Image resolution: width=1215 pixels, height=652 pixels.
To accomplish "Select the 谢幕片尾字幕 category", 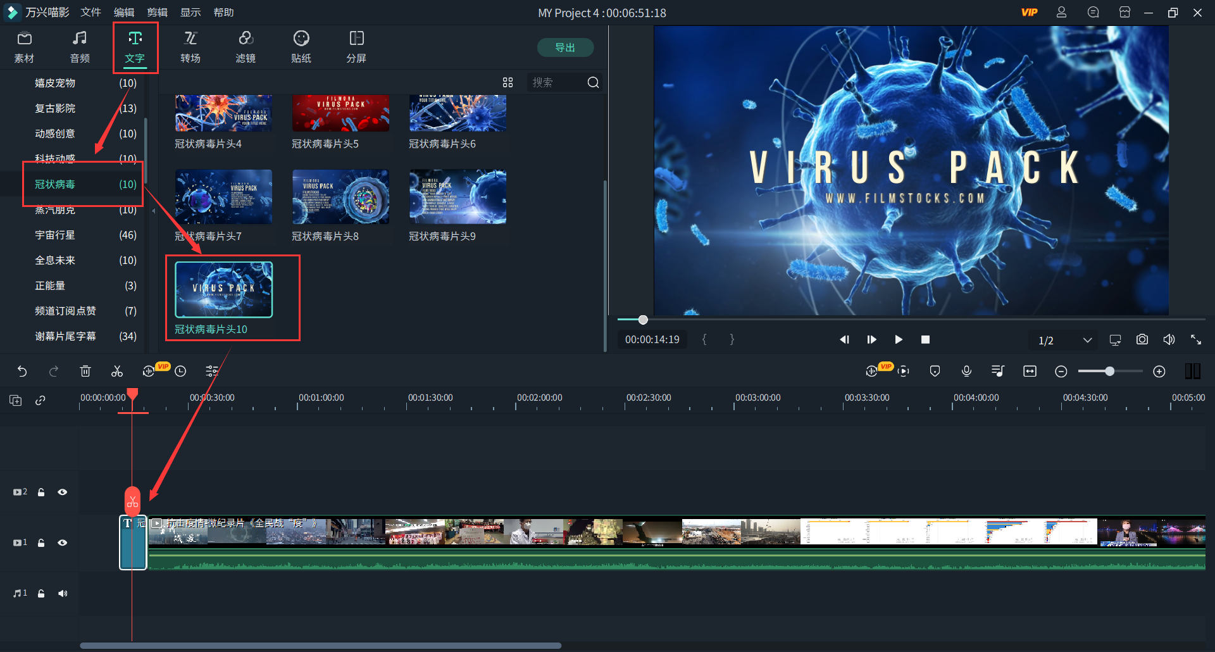I will pyautogui.click(x=85, y=336).
